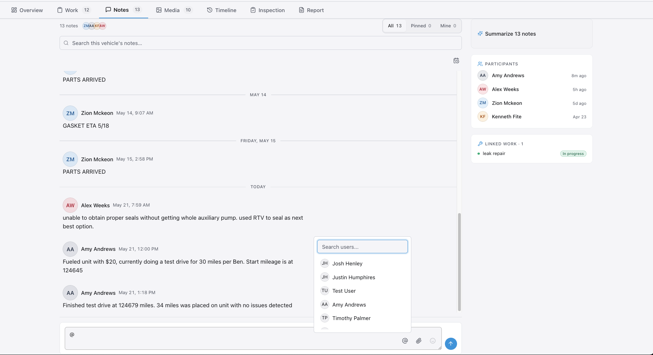Open the Report tab
The width and height of the screenshot is (653, 355).
311,10
